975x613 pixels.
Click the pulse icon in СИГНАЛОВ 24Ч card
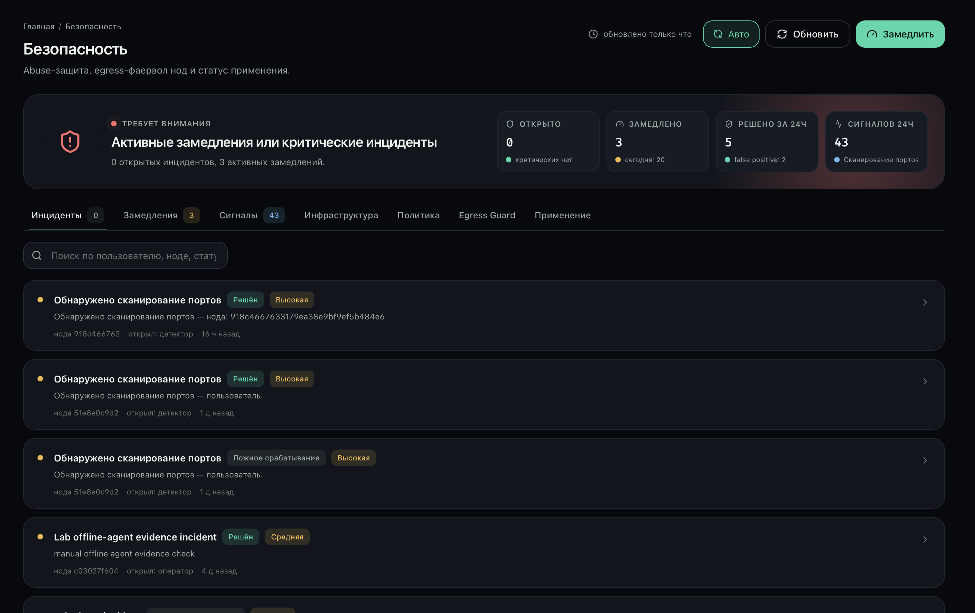(838, 124)
